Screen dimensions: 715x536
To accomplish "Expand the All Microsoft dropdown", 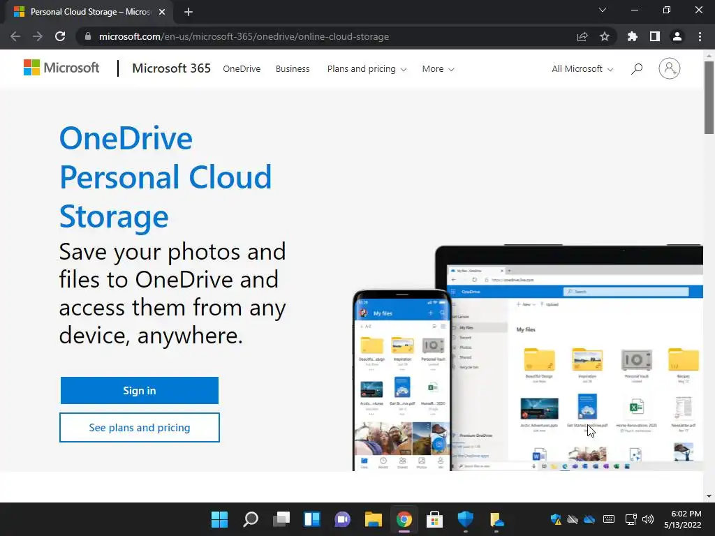I will click(582, 69).
